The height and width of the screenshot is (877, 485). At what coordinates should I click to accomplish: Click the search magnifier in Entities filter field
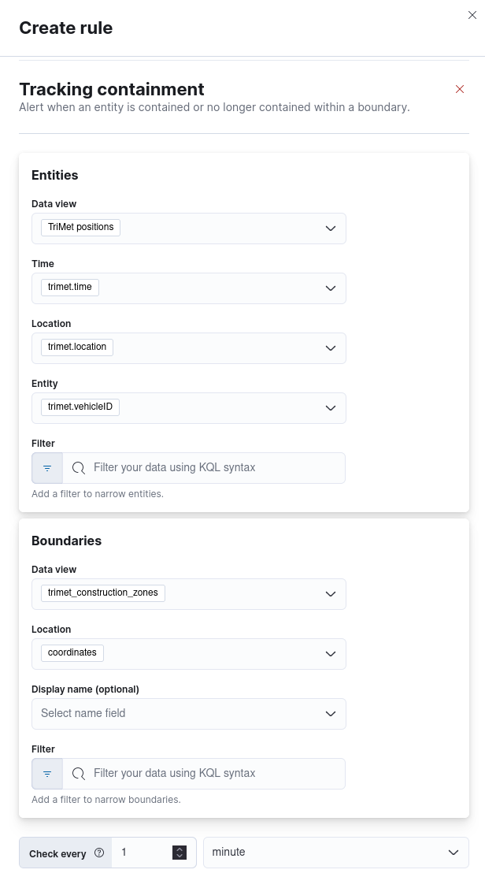coord(78,467)
